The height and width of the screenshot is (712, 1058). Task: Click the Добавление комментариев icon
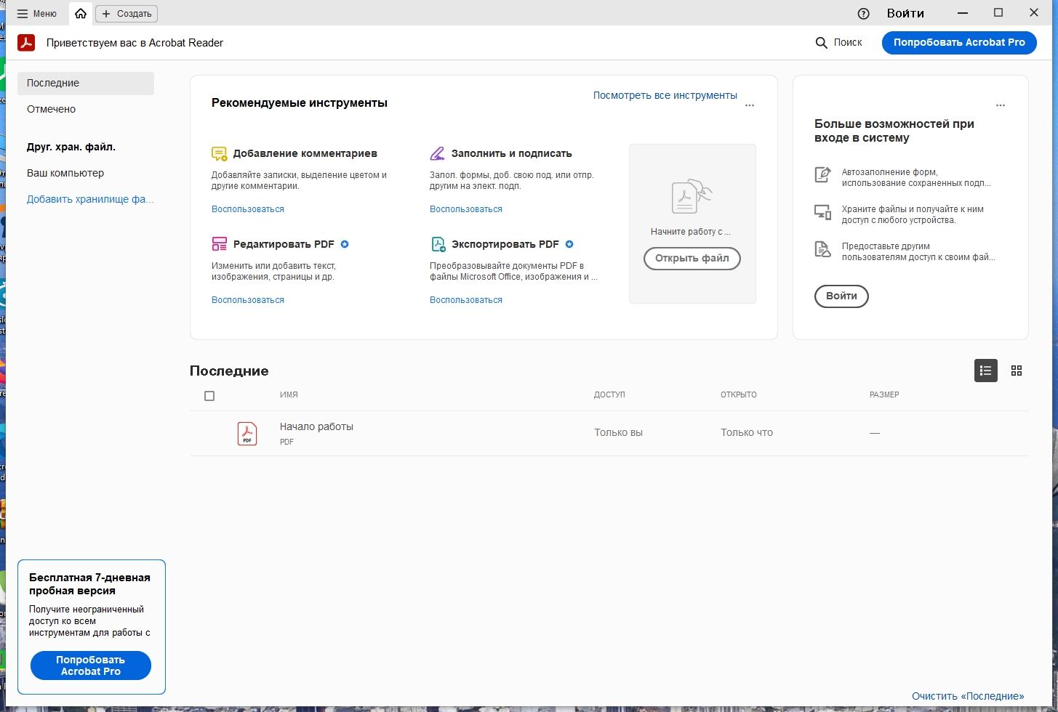pyautogui.click(x=219, y=153)
